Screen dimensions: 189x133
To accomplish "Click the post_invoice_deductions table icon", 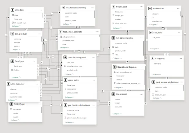I will click(x=153, y=82).
